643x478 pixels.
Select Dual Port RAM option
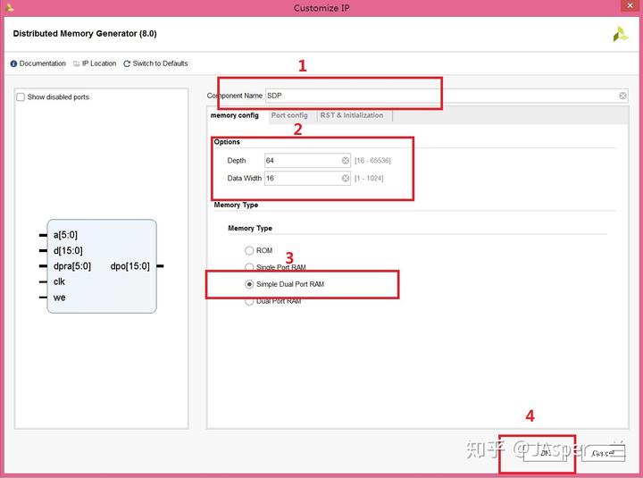(249, 301)
